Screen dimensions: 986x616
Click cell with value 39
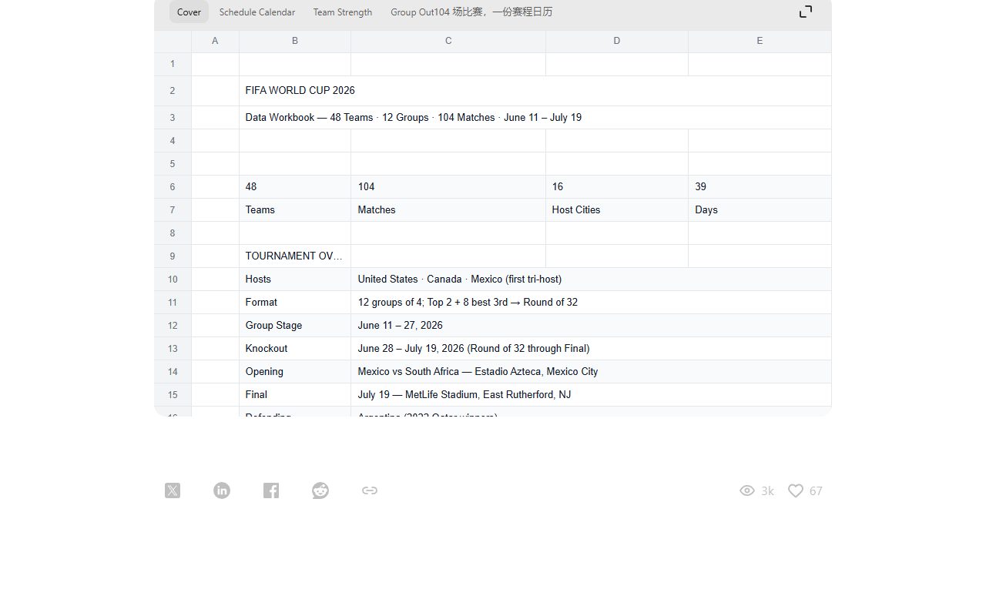point(760,187)
